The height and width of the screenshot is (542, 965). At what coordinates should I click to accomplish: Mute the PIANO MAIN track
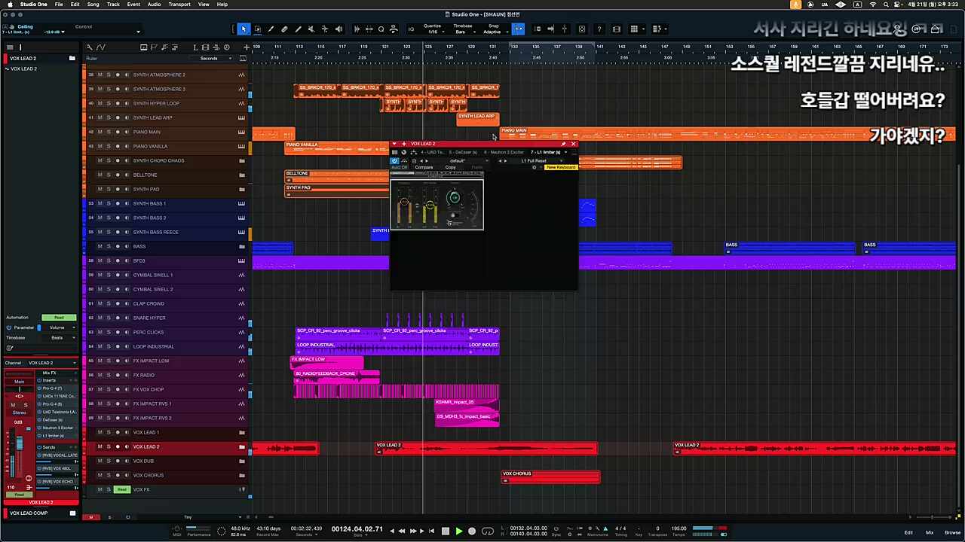pyautogui.click(x=100, y=132)
